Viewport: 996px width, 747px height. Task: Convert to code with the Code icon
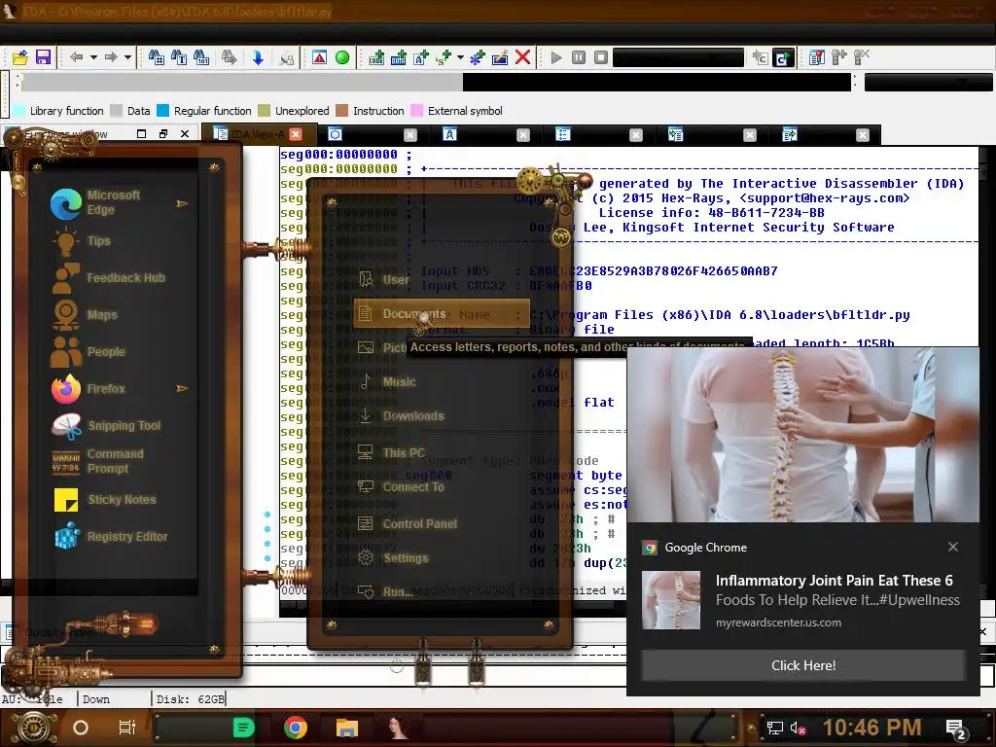376,57
